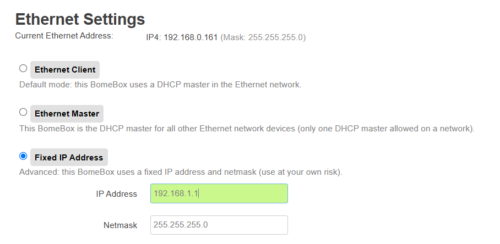Click the Ethernet Settings heading
This screenshot has height=244, width=500.
click(80, 19)
